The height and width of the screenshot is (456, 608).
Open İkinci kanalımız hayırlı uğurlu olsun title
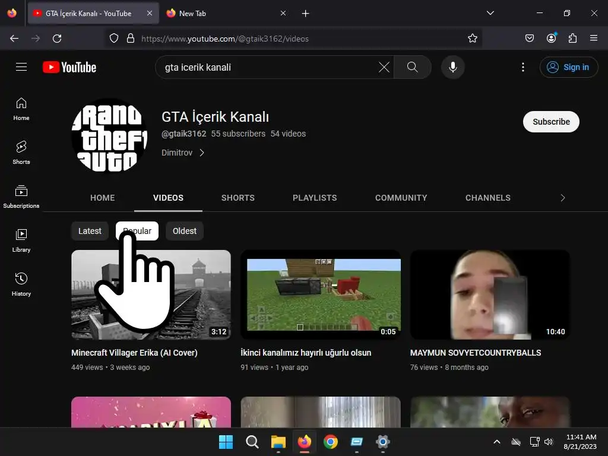click(306, 353)
